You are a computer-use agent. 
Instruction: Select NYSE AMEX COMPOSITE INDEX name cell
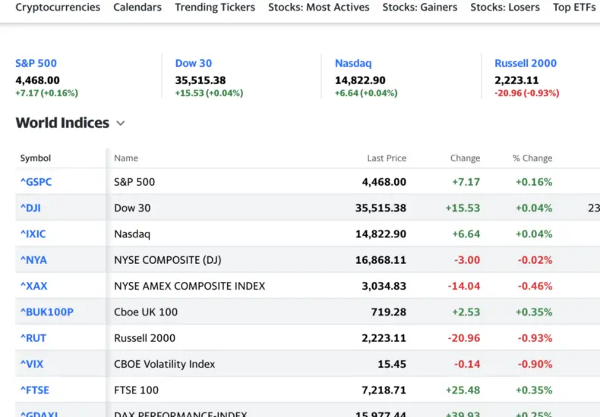189,286
